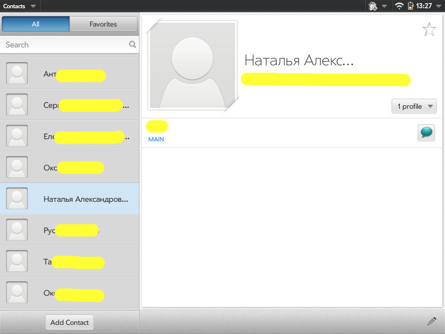This screenshot has height=334, width=445.
Task: Click avatar of Наталья Александров contact in list
Action: tap(17, 198)
